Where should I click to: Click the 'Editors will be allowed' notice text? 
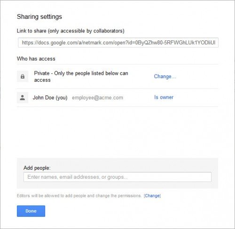pyautogui.click(x=79, y=196)
